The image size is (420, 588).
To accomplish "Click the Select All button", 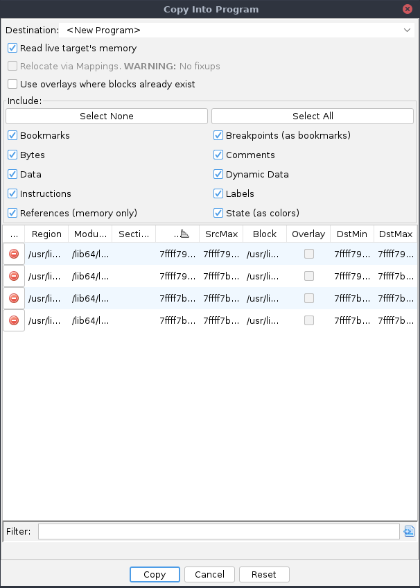I will (x=312, y=116).
